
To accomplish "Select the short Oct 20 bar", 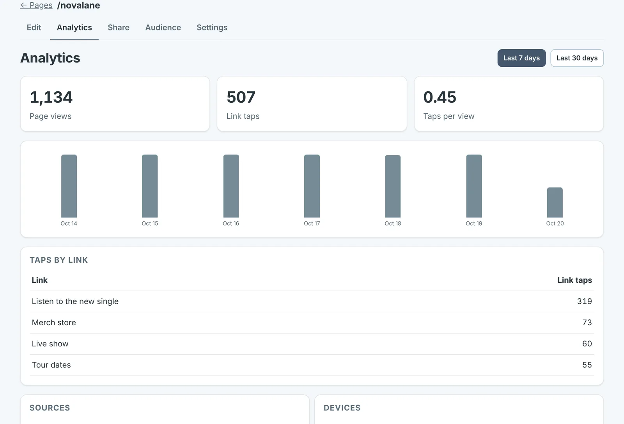I will (555, 202).
